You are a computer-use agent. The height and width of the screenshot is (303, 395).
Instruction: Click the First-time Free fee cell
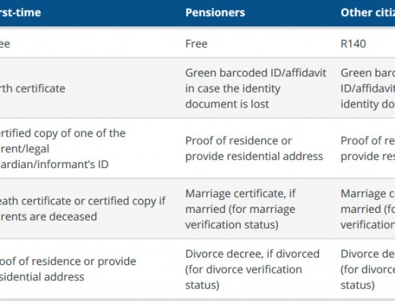coord(5,44)
